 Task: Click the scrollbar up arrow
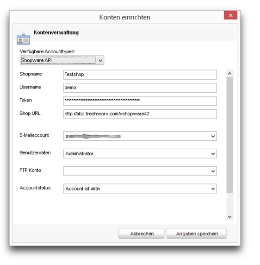(x=229, y=74)
